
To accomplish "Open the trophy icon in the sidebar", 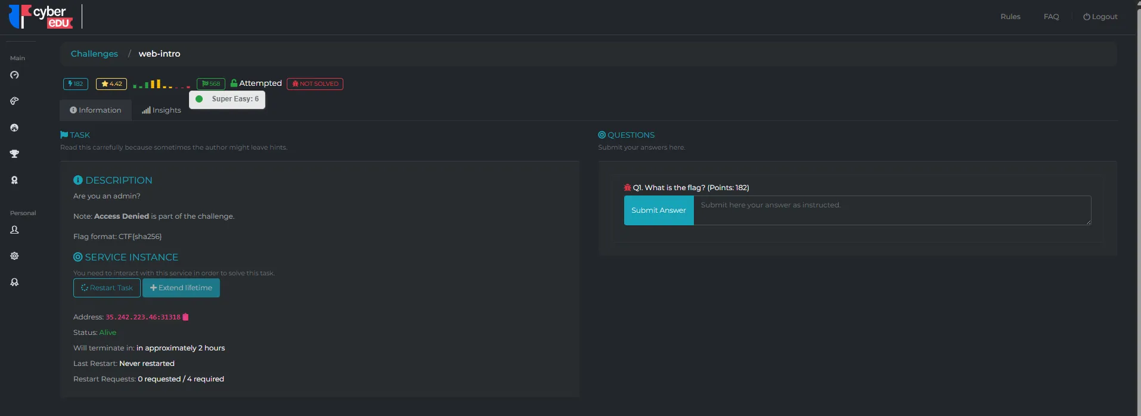I will coord(14,154).
